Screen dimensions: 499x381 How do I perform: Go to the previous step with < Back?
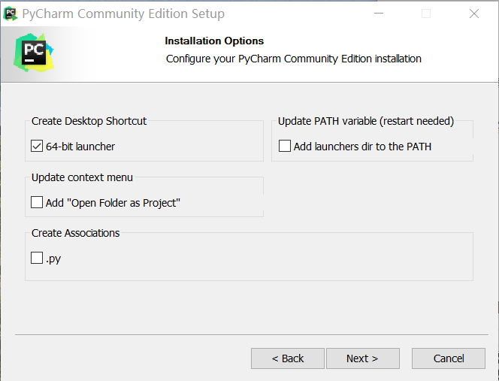[288, 358]
